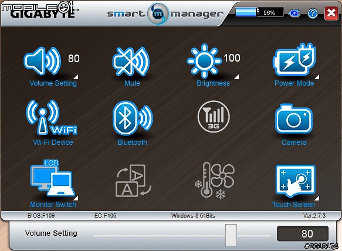Click the Ver.2.7.3 status text
Image resolution: width=342 pixels, height=251 pixels.
[x=314, y=216]
